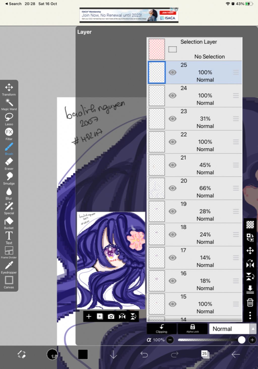Viewport: 258px width, 369px height.
Task: Add a new layer with plus icon
Action: [89, 316]
